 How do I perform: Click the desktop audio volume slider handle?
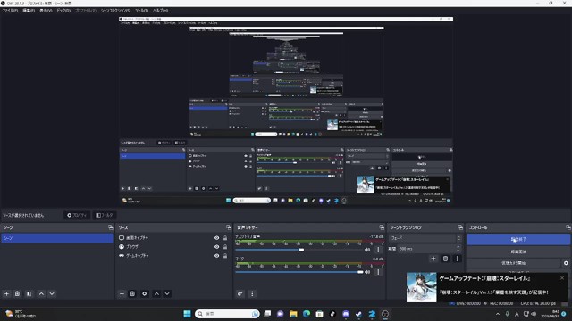pos(301,250)
